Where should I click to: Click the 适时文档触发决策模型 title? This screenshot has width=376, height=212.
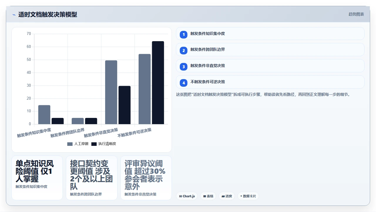point(48,14)
